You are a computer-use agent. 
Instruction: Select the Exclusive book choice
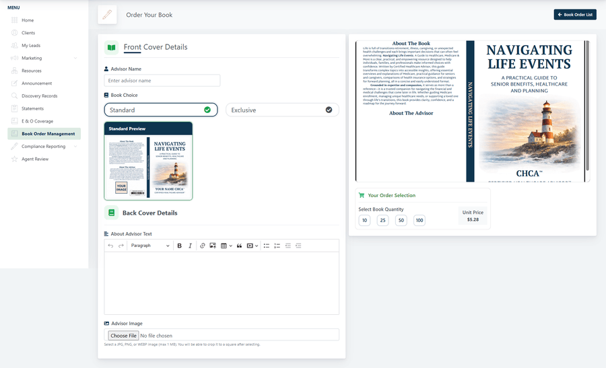[x=282, y=110]
